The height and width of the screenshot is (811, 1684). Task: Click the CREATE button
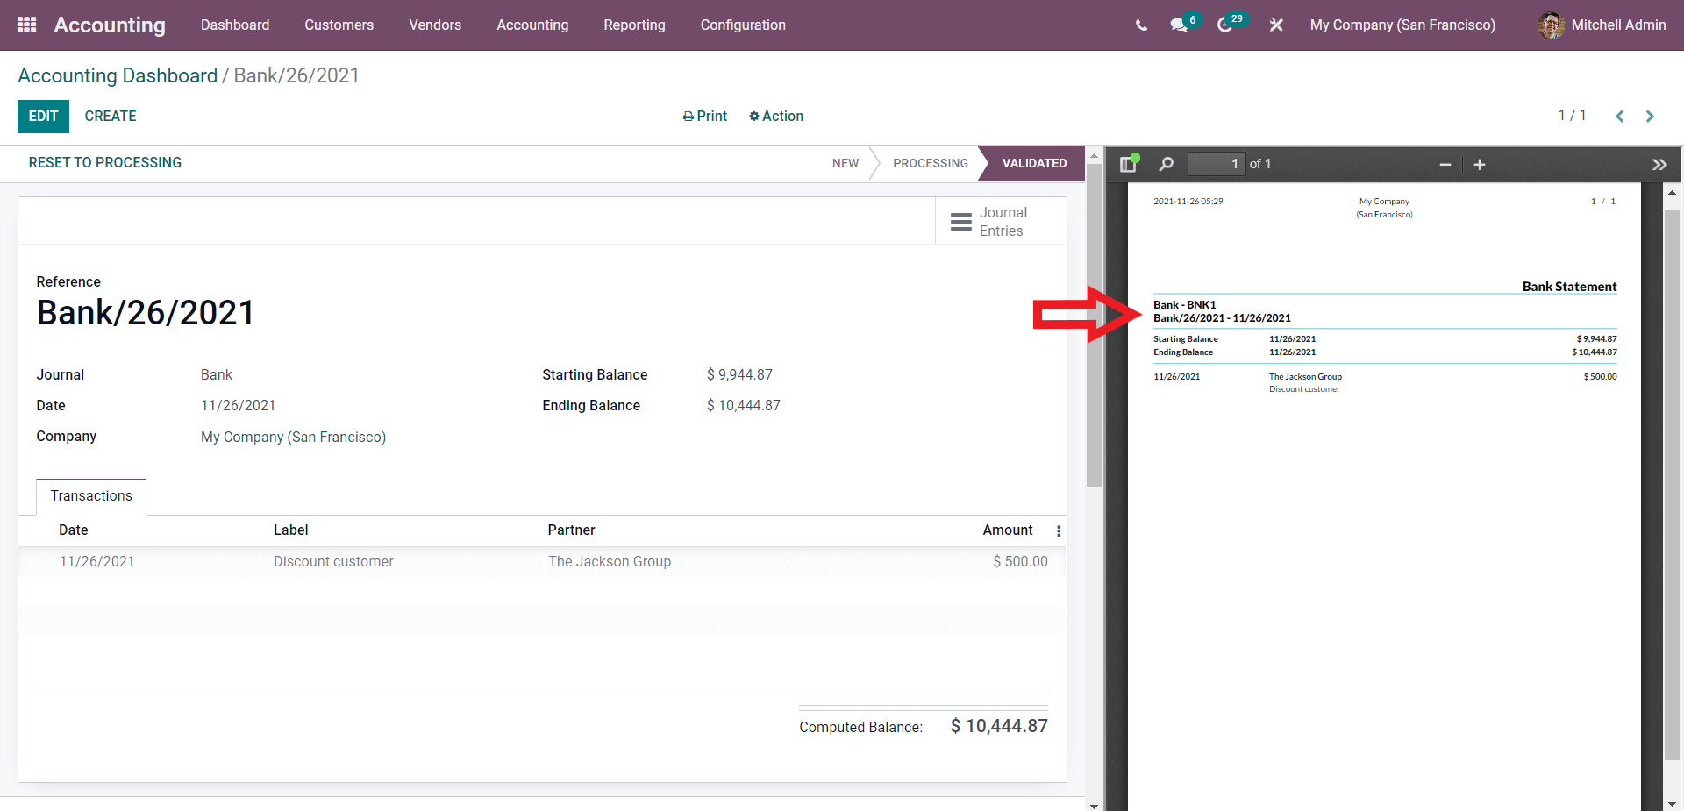tap(111, 117)
